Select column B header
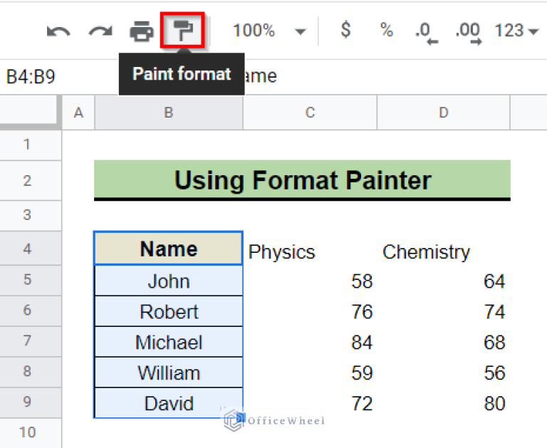 pyautogui.click(x=168, y=112)
